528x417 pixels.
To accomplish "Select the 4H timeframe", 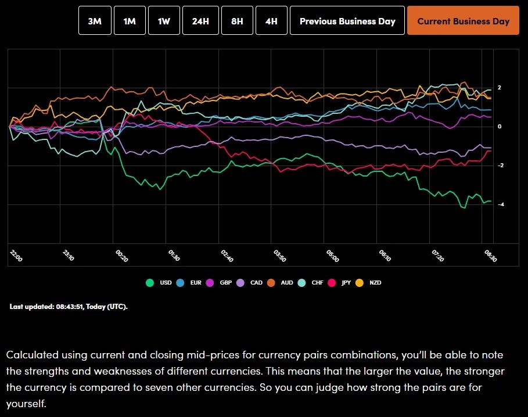I will 271,20.
